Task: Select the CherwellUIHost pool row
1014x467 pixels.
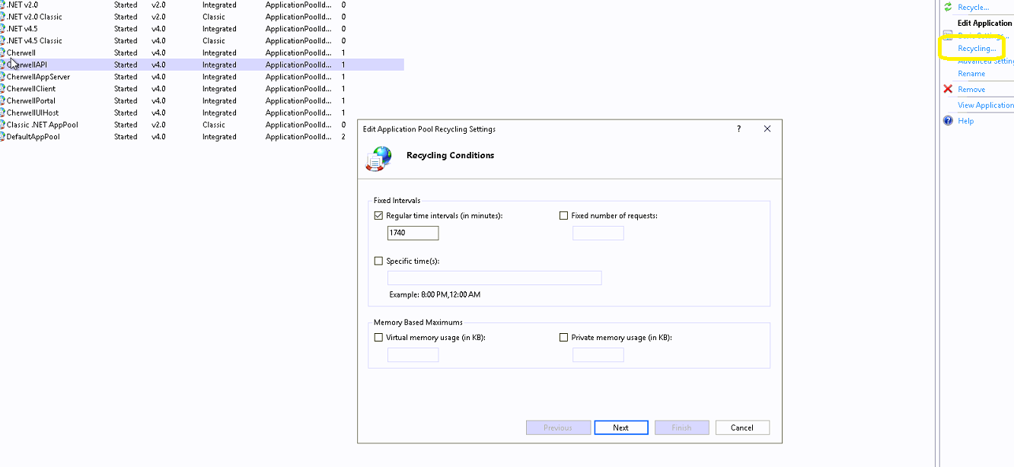Action: (x=33, y=113)
